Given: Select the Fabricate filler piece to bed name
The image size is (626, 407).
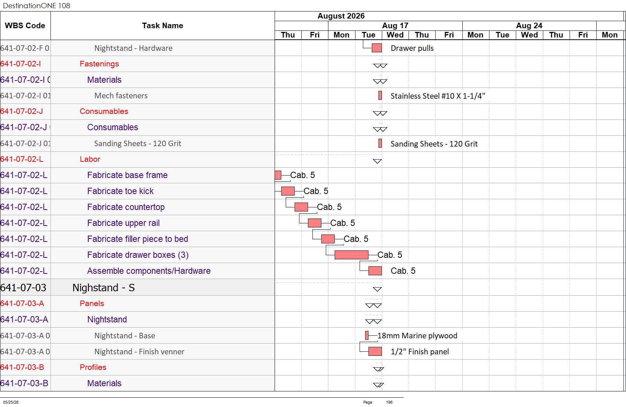Looking at the screenshot, I should (x=138, y=239).
